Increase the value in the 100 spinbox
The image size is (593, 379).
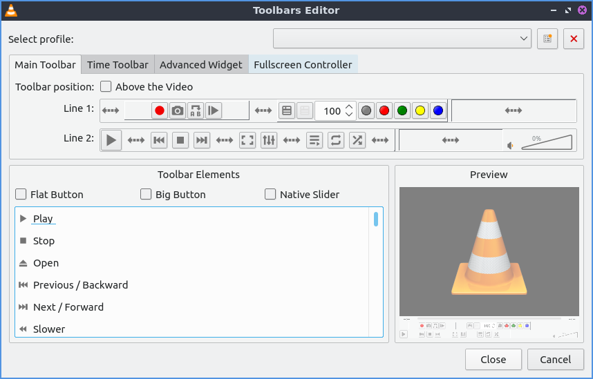pyautogui.click(x=349, y=106)
